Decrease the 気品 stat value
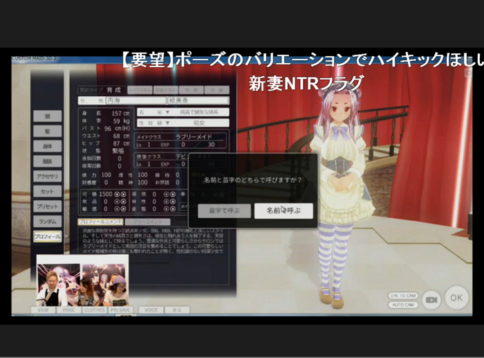Image resolution: width=484 pixels, height=358 pixels. [117, 202]
